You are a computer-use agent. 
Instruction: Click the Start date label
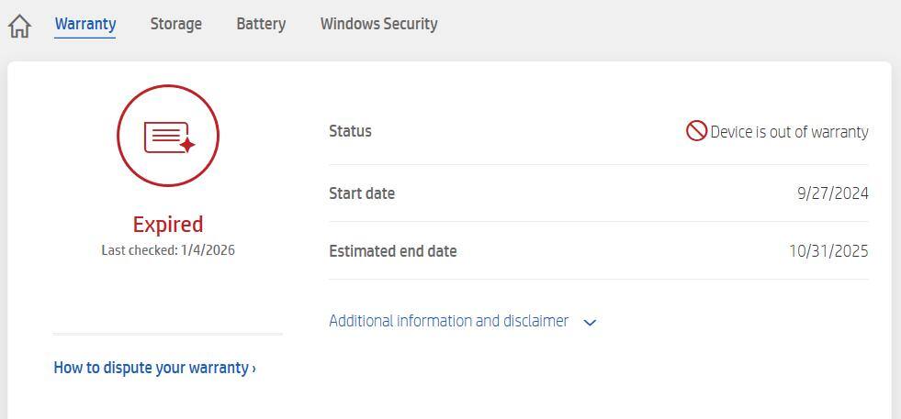[362, 193]
